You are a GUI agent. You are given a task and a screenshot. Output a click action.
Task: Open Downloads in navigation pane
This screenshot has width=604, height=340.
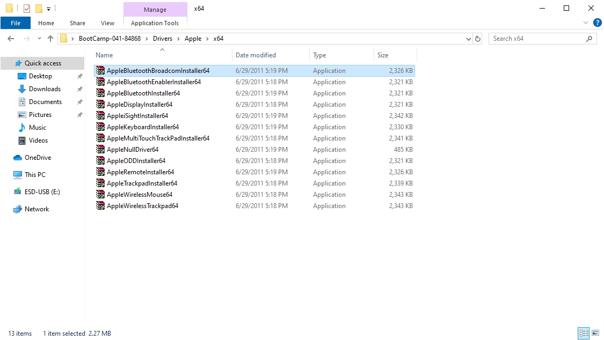(x=45, y=89)
